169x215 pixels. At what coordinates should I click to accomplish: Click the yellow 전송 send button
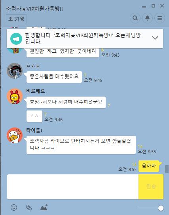point(151,186)
